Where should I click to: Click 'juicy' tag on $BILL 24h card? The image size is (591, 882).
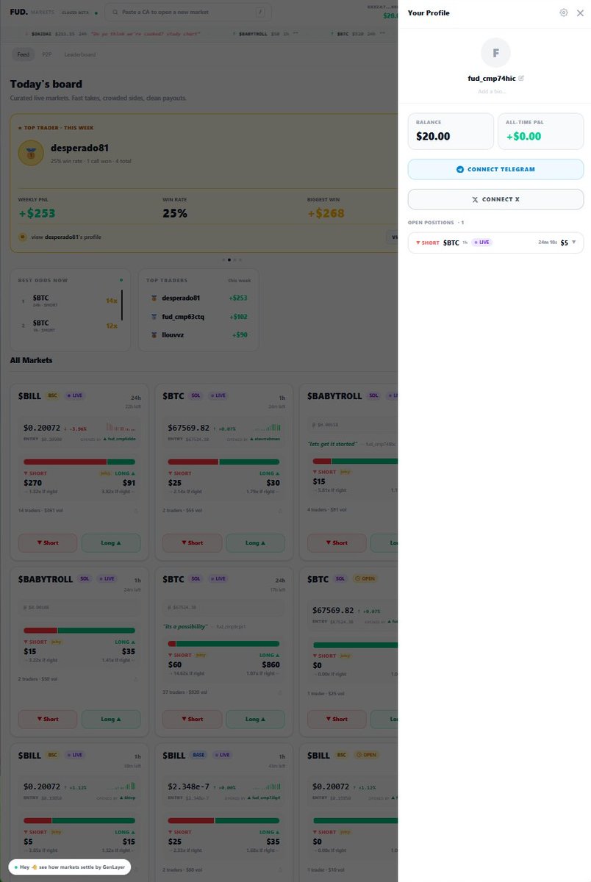[x=105, y=473]
